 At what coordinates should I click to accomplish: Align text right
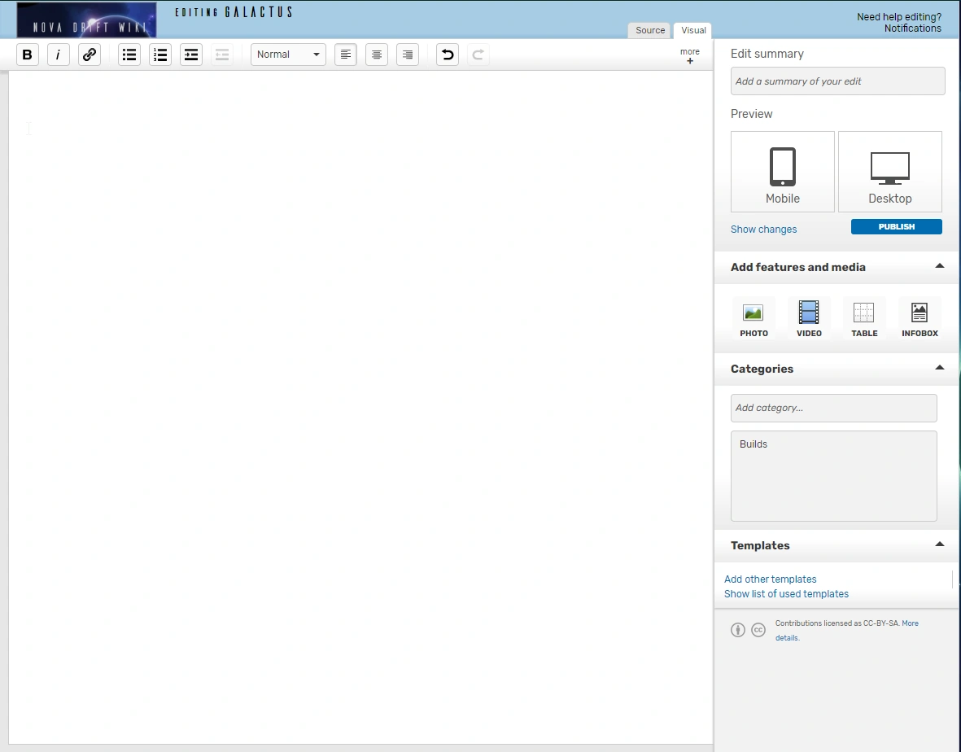coord(408,55)
